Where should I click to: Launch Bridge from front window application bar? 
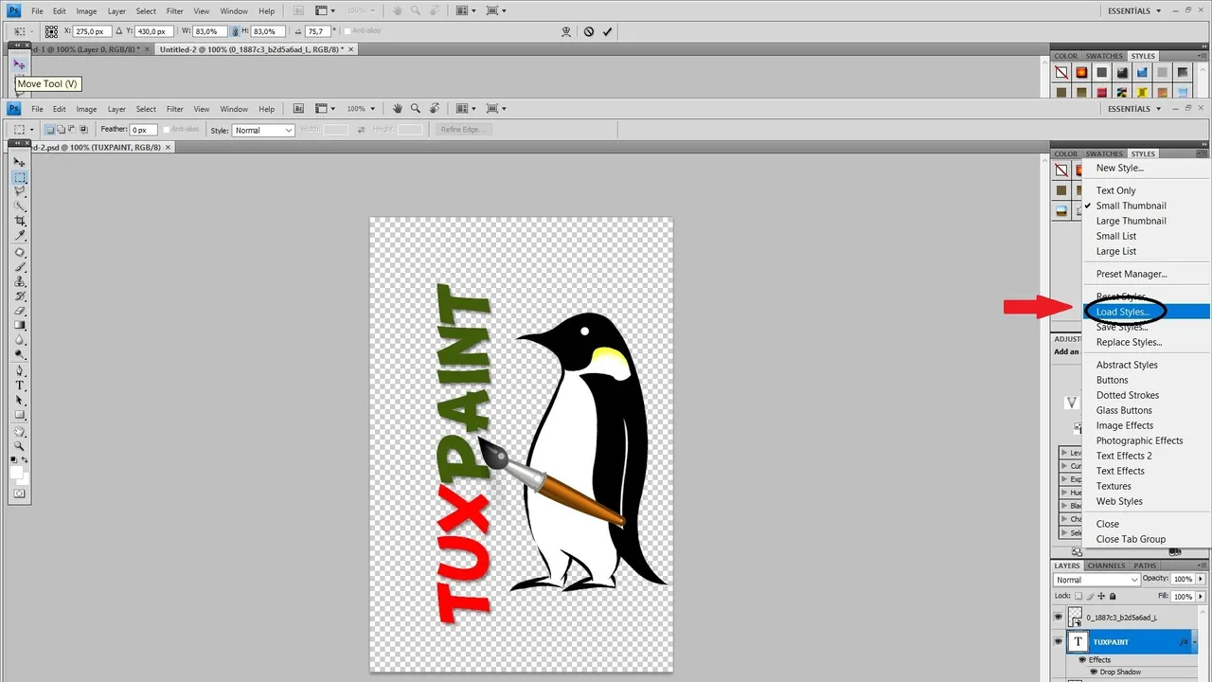[298, 109]
